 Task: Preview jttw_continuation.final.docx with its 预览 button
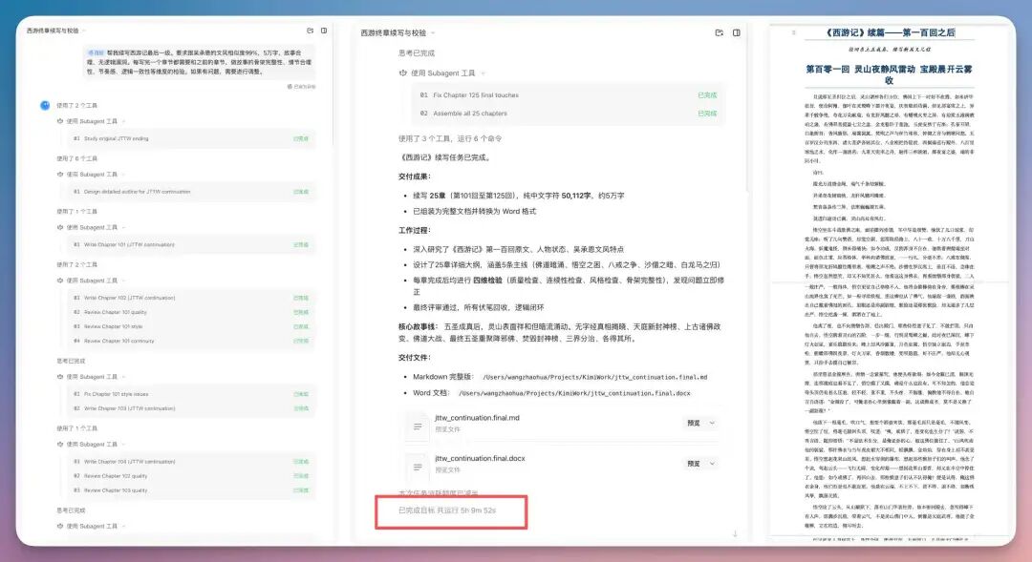(x=693, y=464)
